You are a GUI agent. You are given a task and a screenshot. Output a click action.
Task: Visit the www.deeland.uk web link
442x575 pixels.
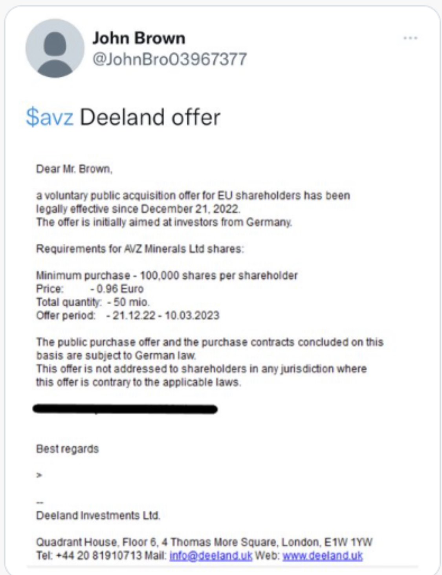click(322, 555)
